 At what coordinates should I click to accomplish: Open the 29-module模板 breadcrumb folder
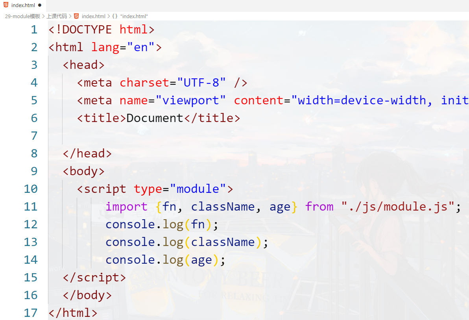click(23, 16)
